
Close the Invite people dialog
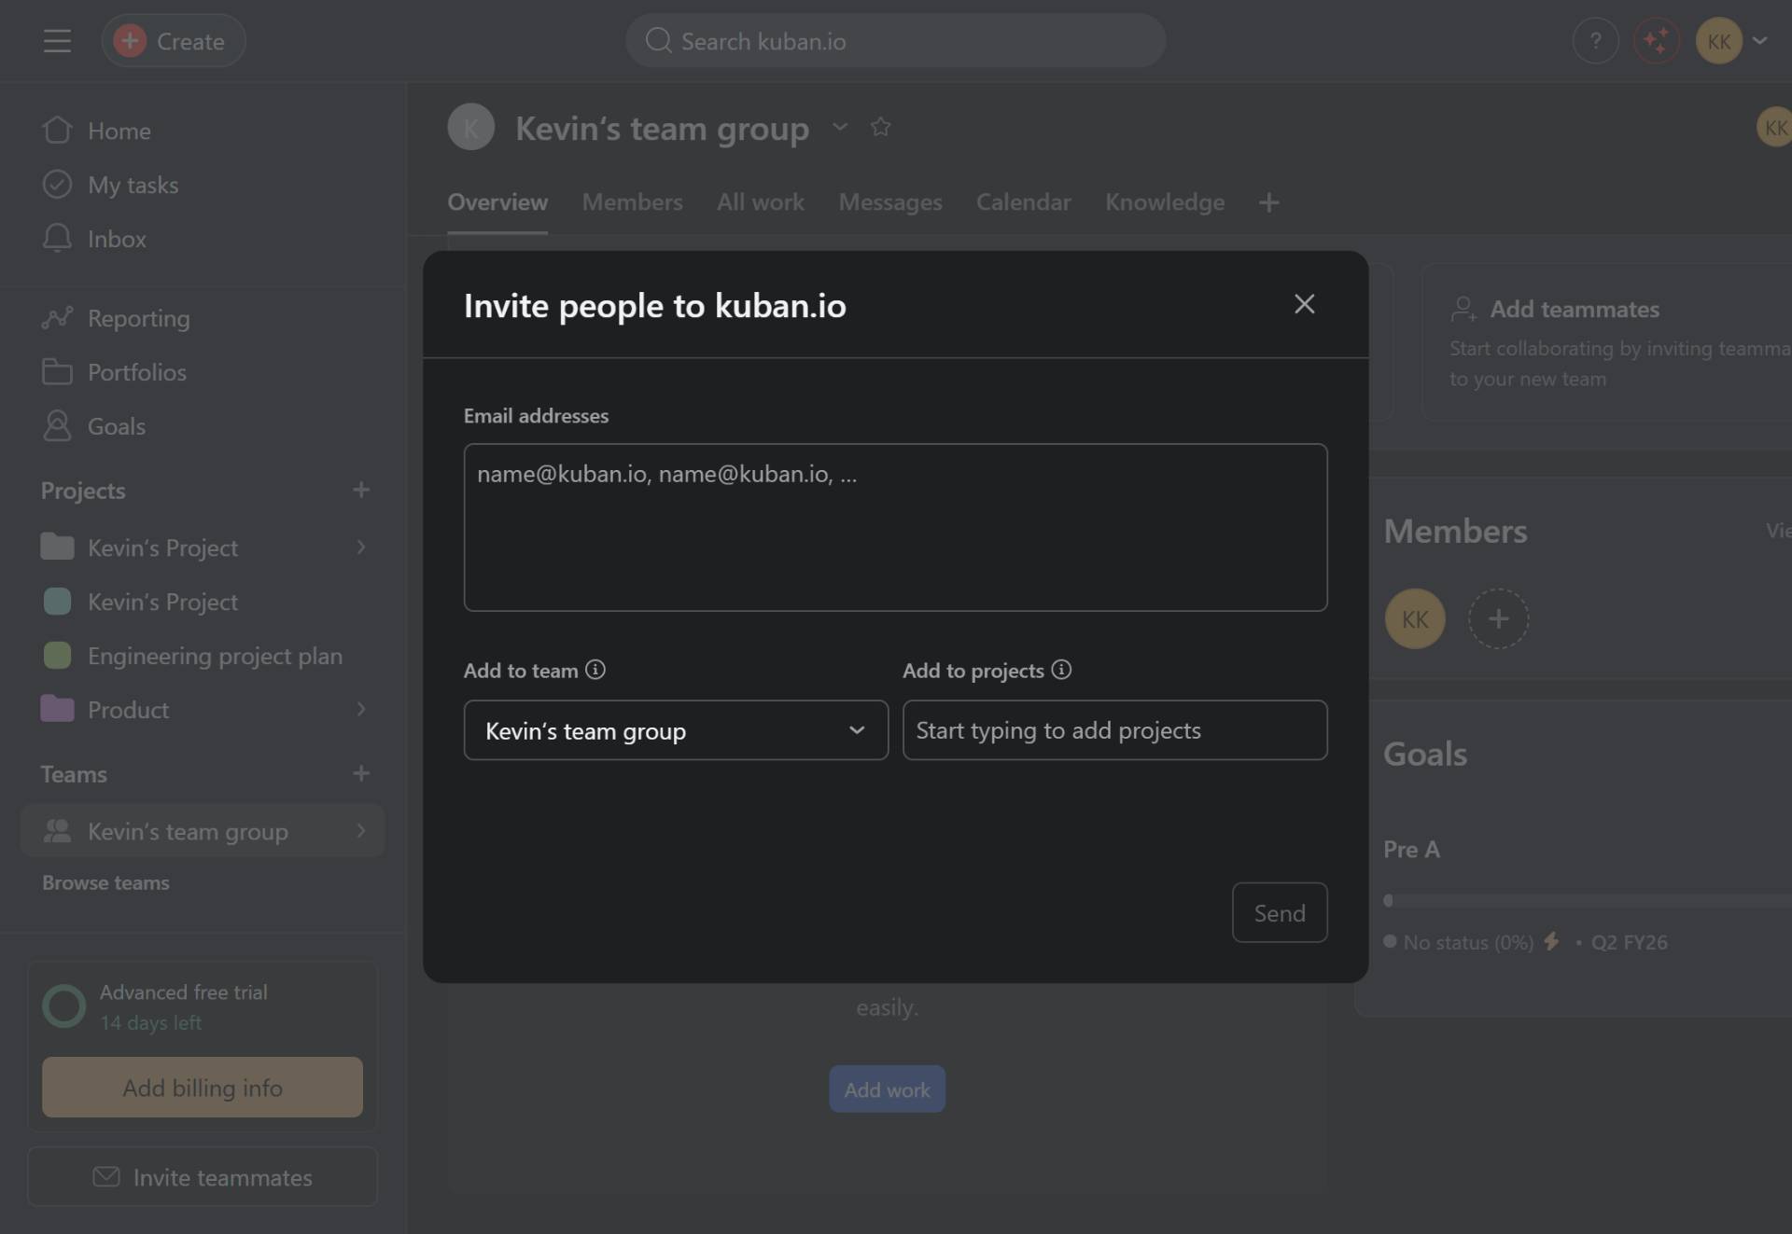click(x=1304, y=304)
